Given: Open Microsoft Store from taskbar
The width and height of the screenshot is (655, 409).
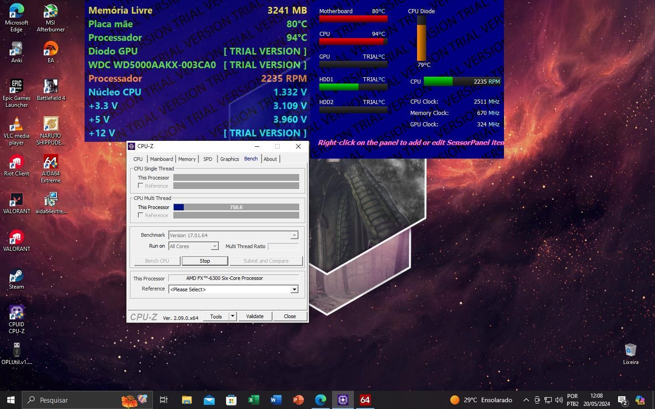Looking at the screenshot, I should (231, 400).
